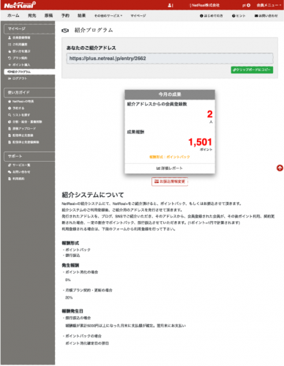The height and width of the screenshot is (366, 284).
Task: Open the 原稿アップロード guide item
Action: click(22, 129)
